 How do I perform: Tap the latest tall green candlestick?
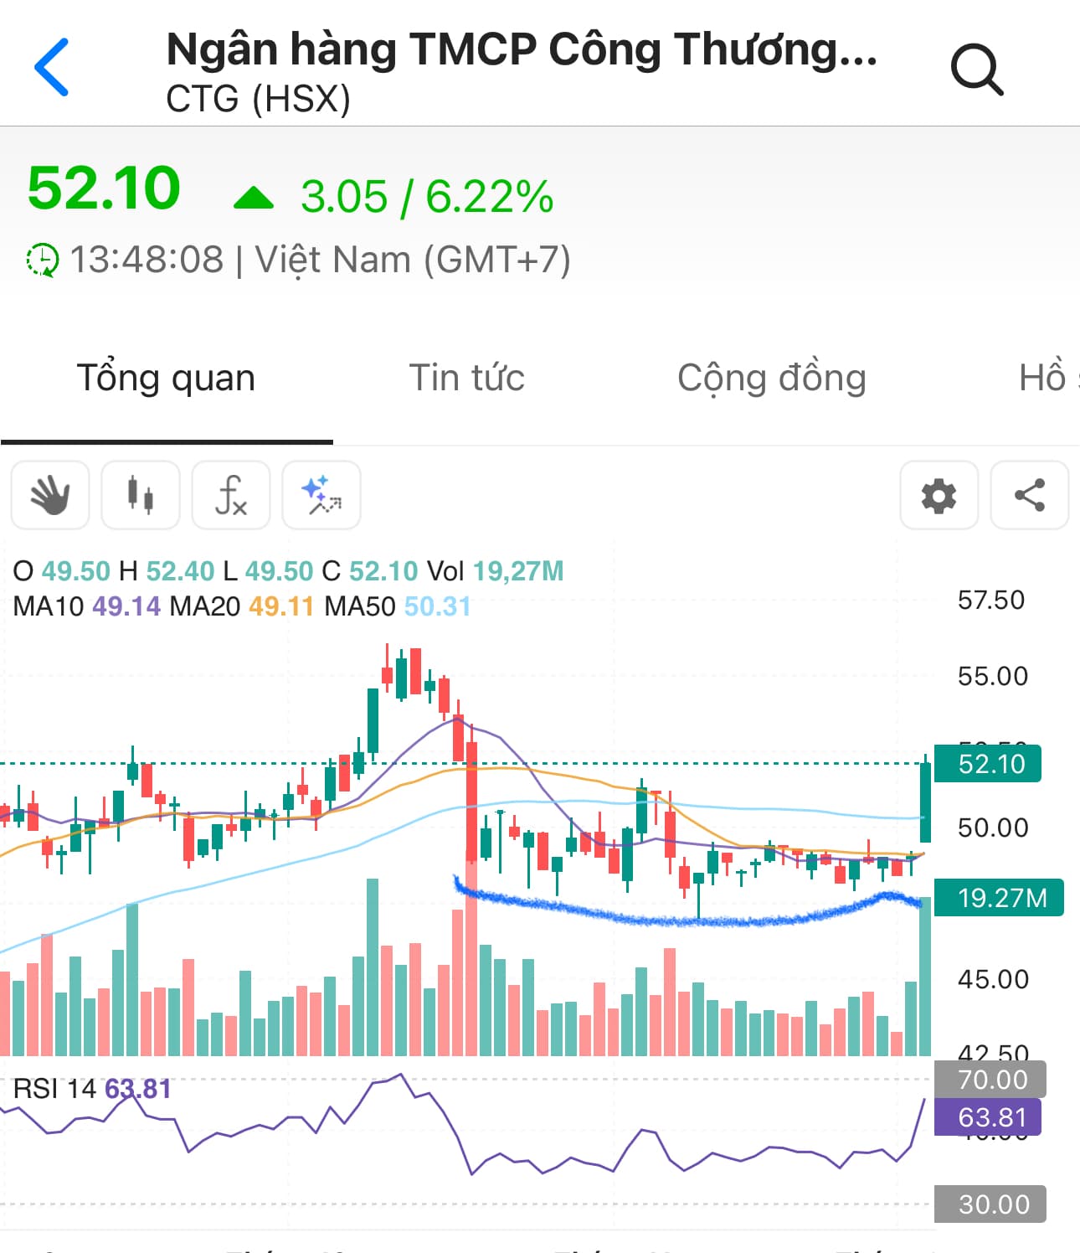click(x=925, y=800)
